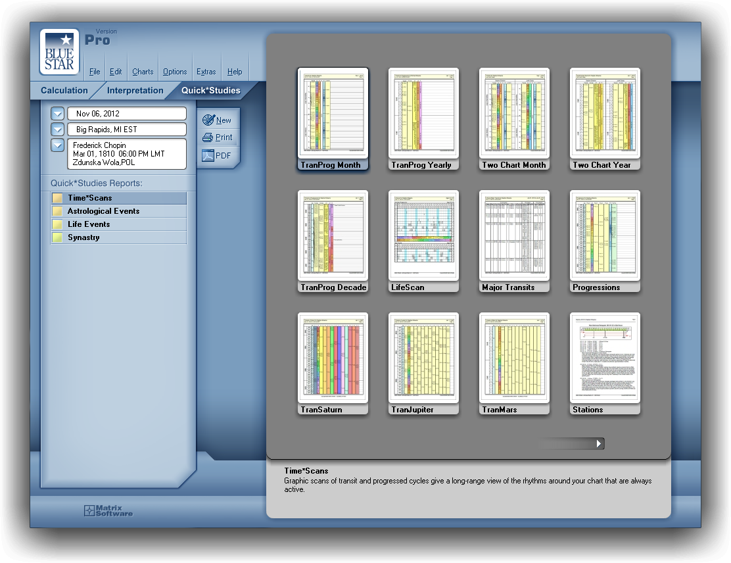731x563 pixels.
Task: Click the Astrological Events folder icon
Action: (x=57, y=211)
